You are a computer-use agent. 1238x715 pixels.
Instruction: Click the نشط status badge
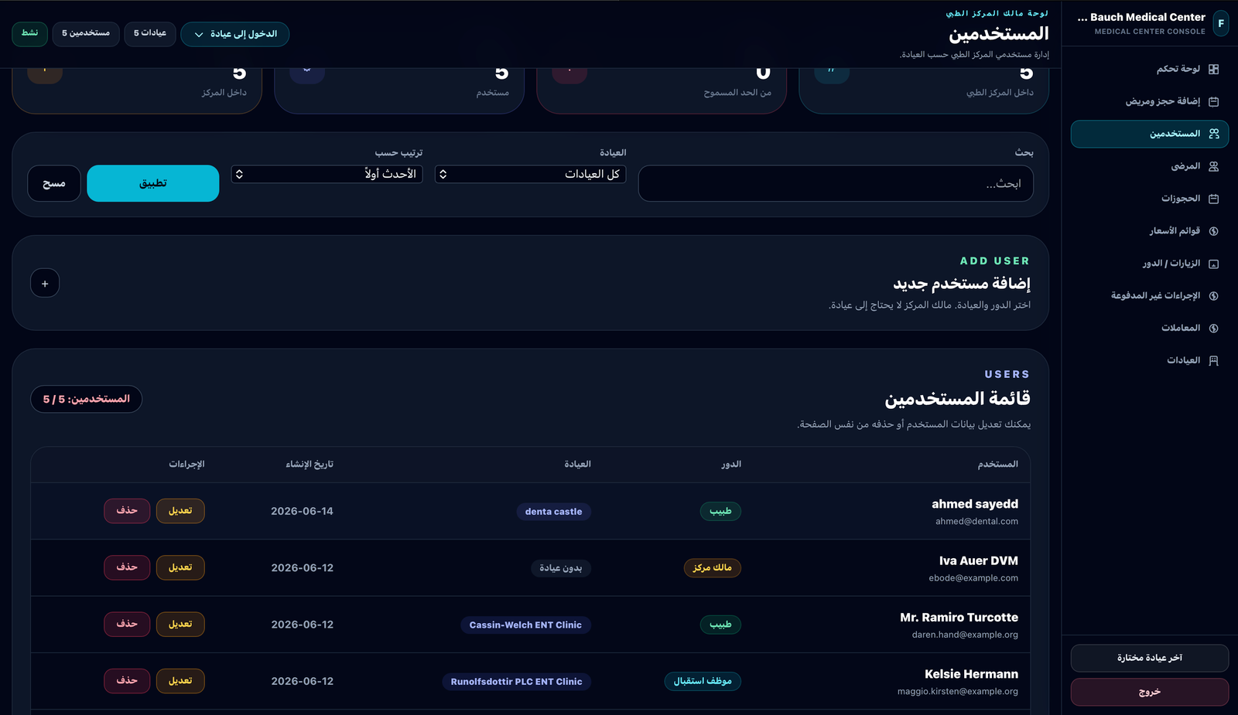pyautogui.click(x=30, y=33)
